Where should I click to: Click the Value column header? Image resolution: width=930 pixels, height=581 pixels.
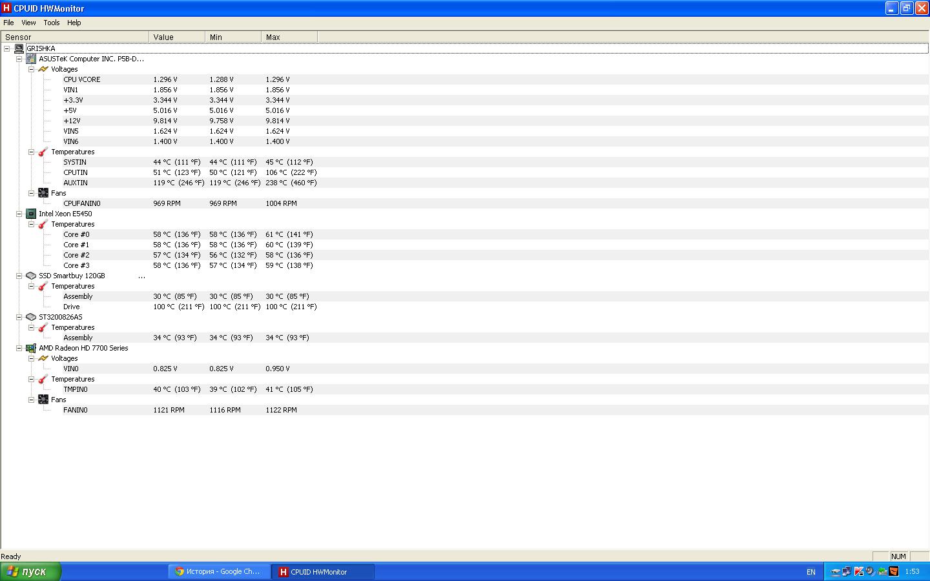point(177,37)
